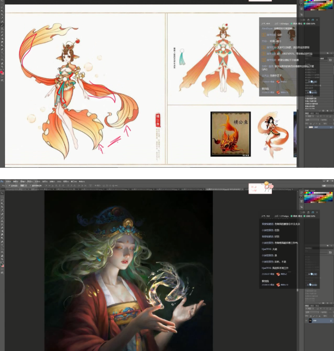Screen dimensions: 334x351
Task: Hide the 背景 layer in upper Layers panel
Action: tap(306, 127)
